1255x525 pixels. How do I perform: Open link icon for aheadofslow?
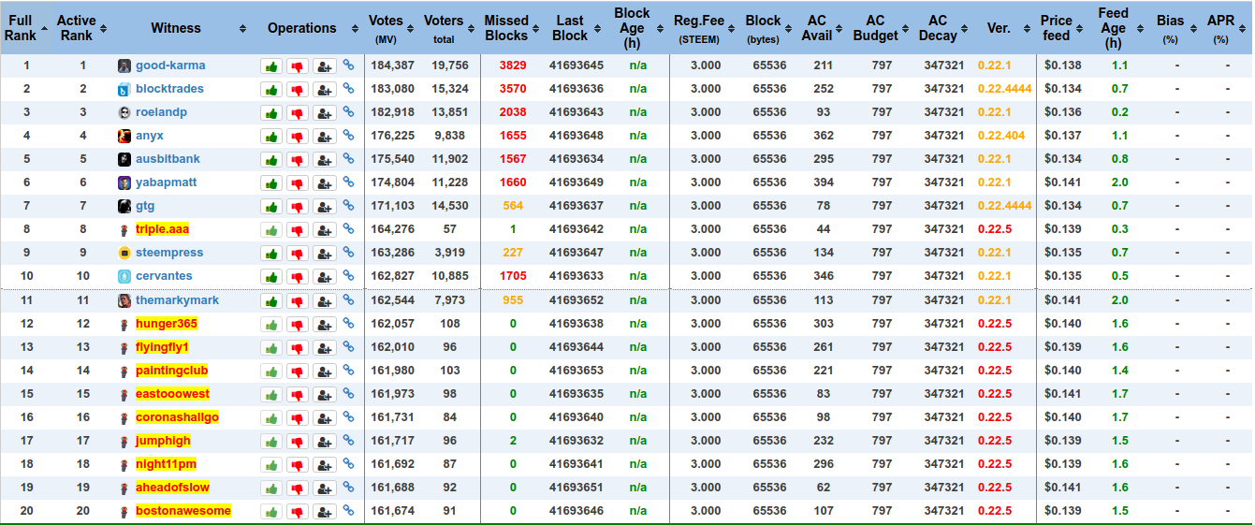[x=348, y=488]
